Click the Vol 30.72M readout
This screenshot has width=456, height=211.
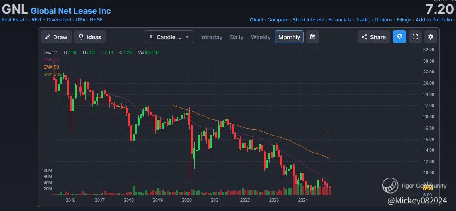149,52
